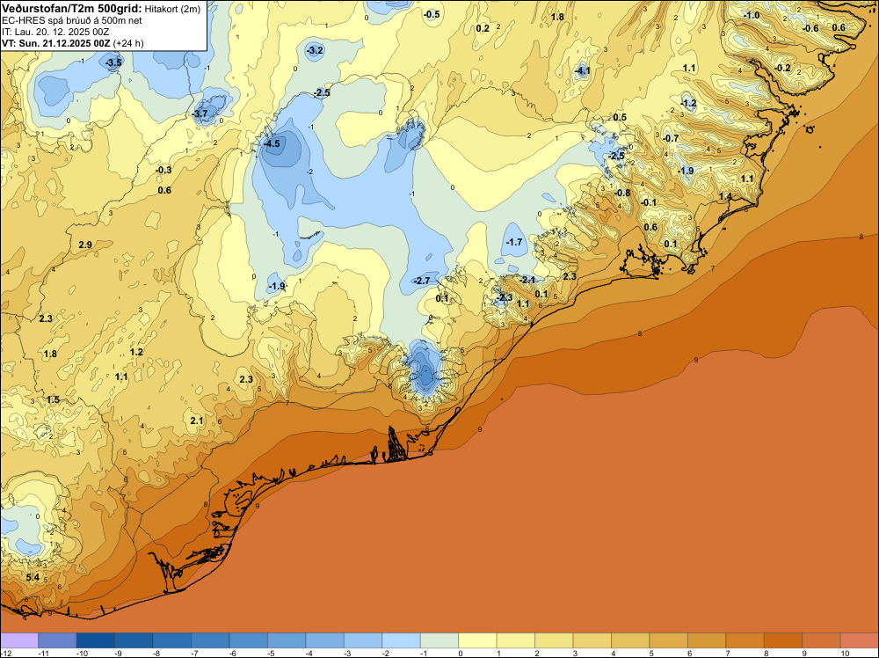Click the dark orange legend swatch labeled 8

[x=782, y=640]
